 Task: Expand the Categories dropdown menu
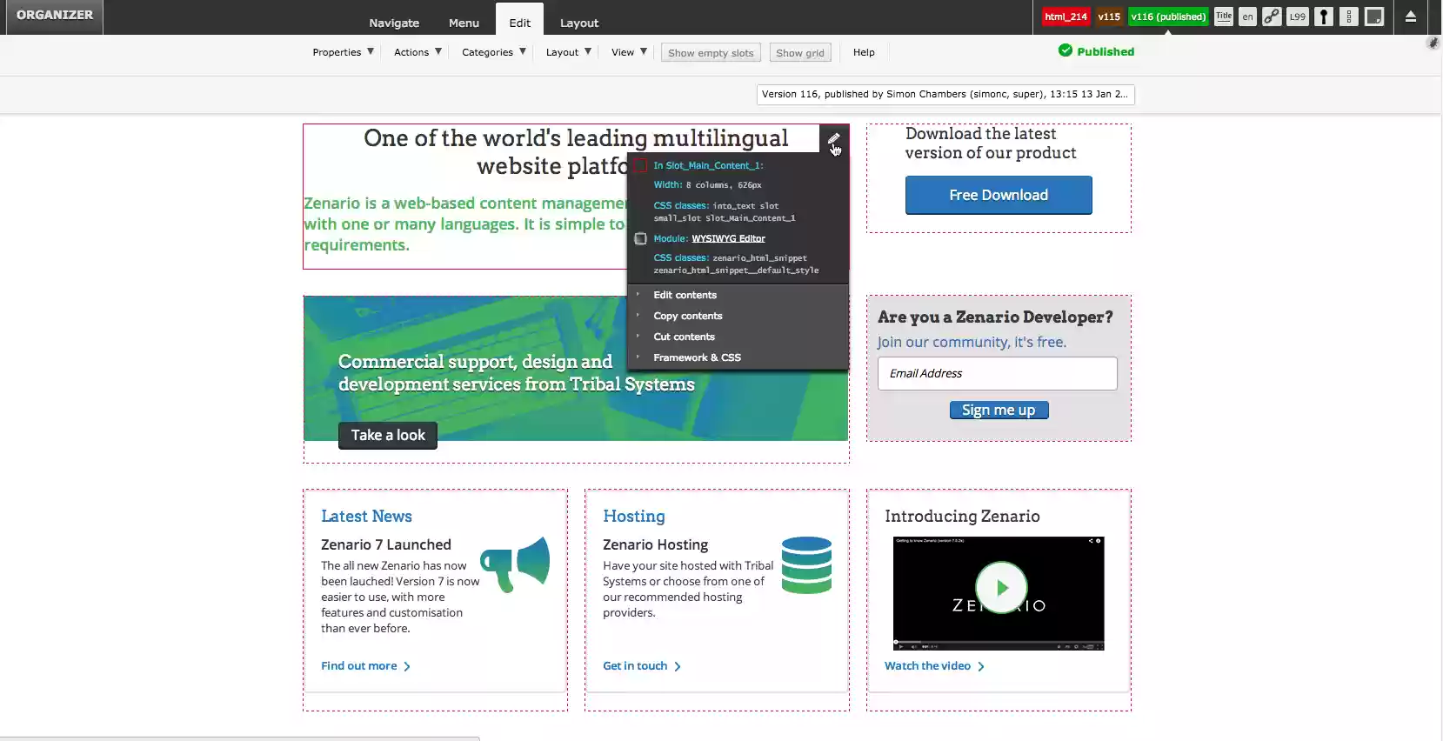pyautogui.click(x=493, y=52)
